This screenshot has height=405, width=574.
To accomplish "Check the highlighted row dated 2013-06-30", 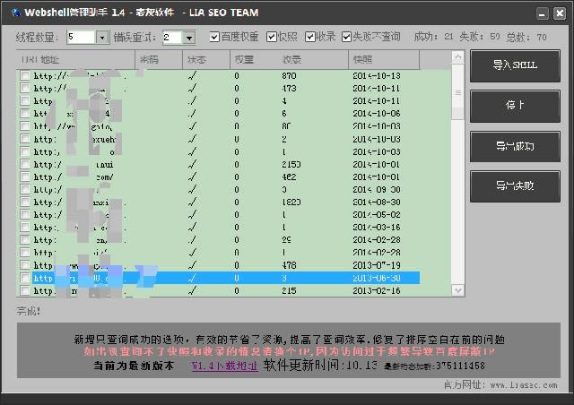I will tap(25, 278).
